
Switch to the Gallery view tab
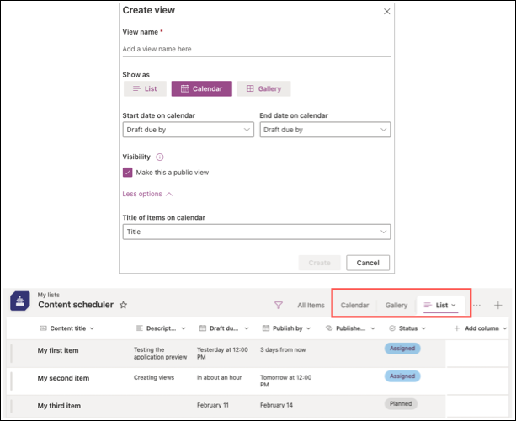(x=396, y=305)
